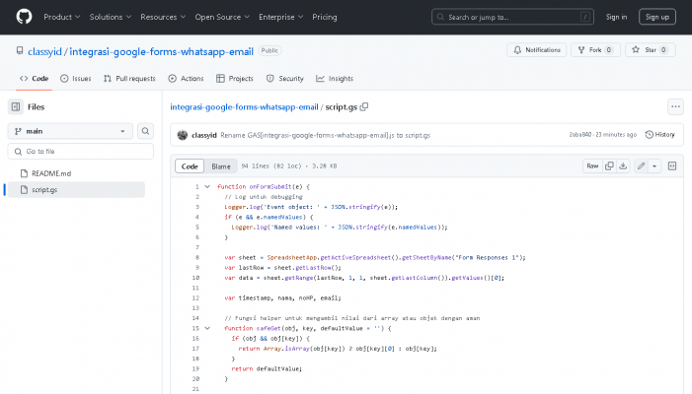The image size is (692, 394).
Task: Open the main branch selector dropdown
Action: tap(70, 131)
